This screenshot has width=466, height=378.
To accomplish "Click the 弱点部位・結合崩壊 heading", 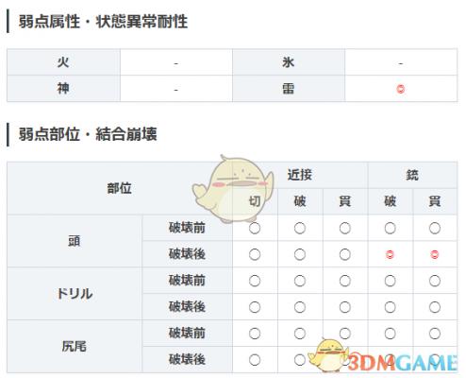I will (88, 134).
